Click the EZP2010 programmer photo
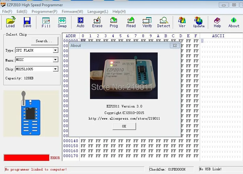 pyautogui.click(x=124, y=76)
